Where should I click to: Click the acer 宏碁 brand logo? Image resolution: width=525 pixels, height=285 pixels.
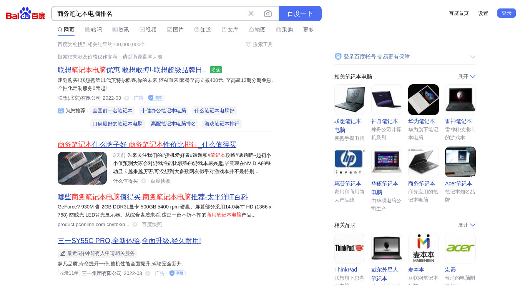pos(460,248)
